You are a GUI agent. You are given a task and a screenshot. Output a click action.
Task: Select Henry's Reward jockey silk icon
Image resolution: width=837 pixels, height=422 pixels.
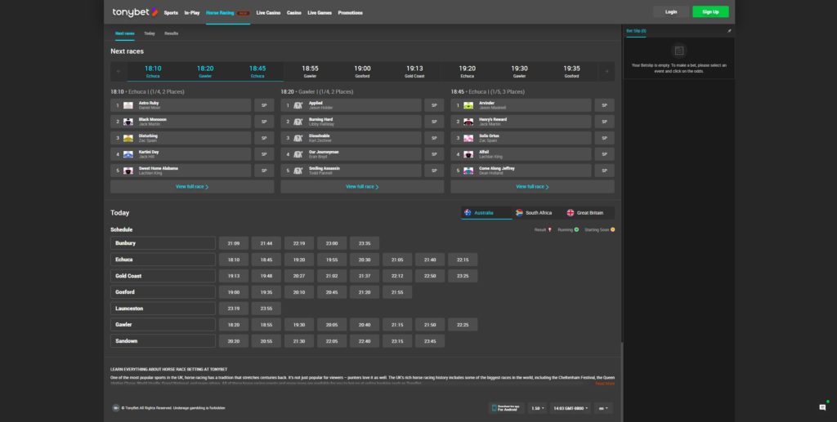pos(468,122)
